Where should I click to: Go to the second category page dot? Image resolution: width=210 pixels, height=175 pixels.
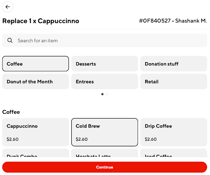[107, 94]
